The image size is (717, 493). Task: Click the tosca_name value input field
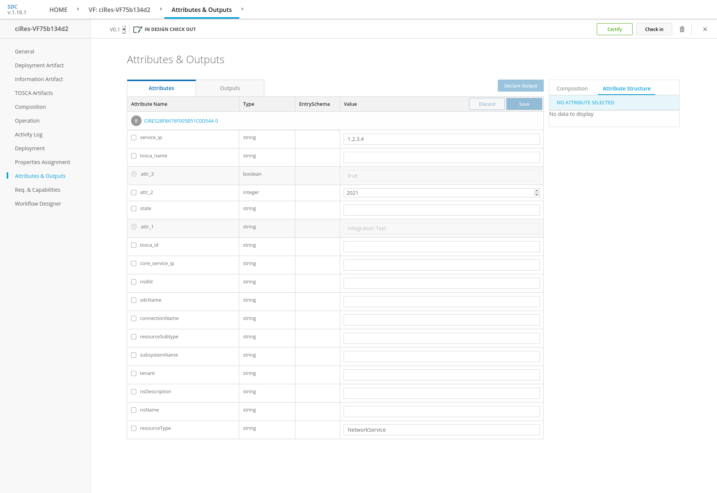(441, 157)
